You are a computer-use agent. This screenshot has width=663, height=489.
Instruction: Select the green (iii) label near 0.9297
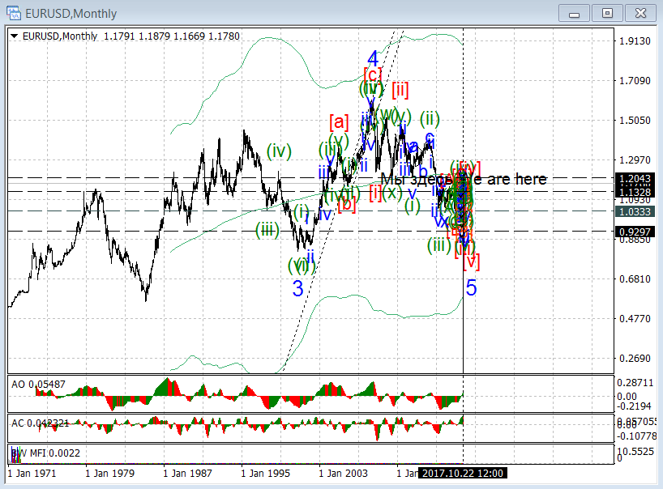(x=267, y=231)
